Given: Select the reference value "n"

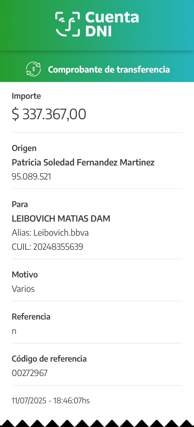Looking at the screenshot, I should (14, 331).
